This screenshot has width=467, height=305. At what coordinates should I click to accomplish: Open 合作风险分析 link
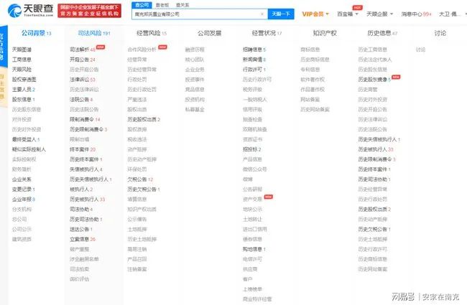[142, 50]
